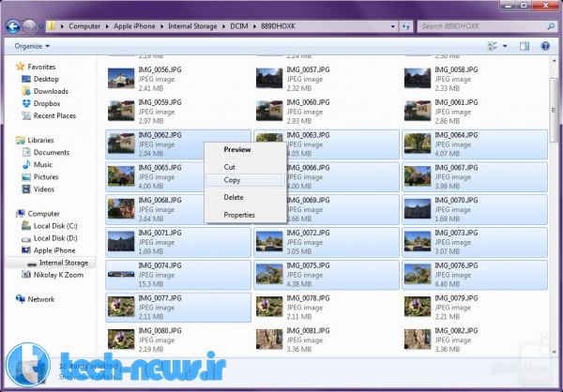Open Help with the question mark icon
The image size is (563, 392).
click(x=545, y=46)
